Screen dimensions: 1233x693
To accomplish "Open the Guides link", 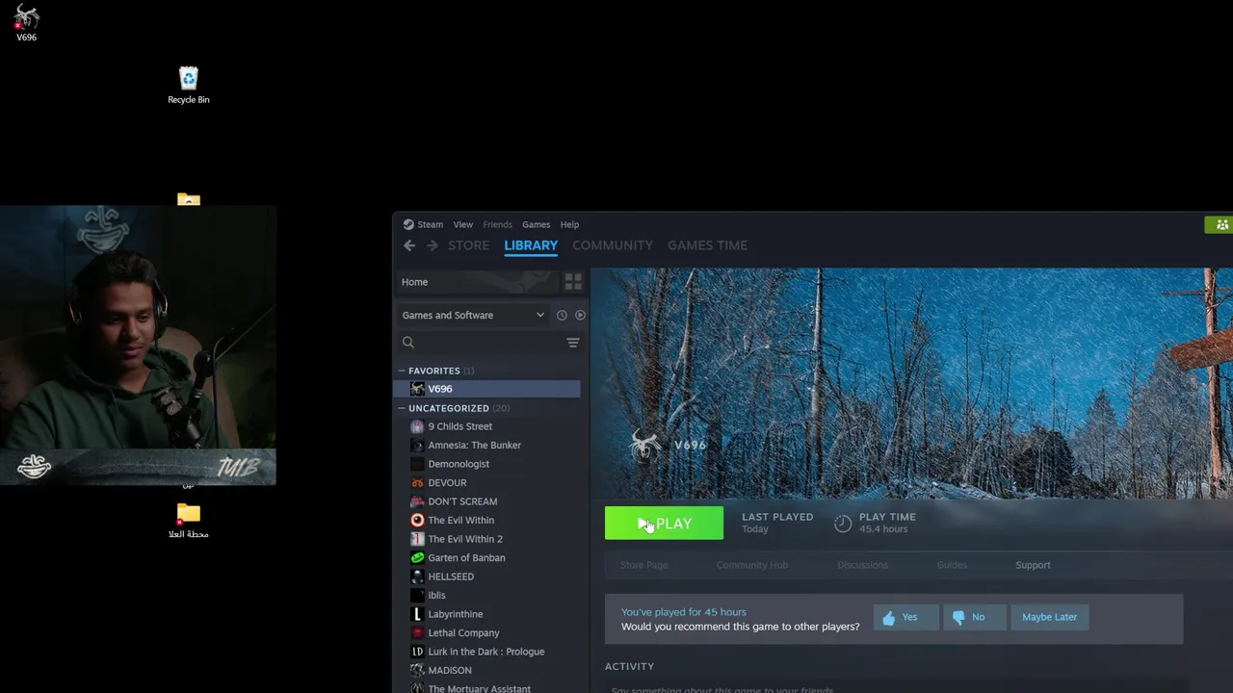I will pyautogui.click(x=952, y=565).
